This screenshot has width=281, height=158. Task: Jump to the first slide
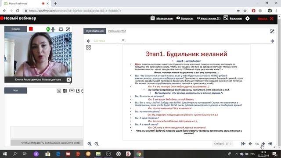click(243, 144)
